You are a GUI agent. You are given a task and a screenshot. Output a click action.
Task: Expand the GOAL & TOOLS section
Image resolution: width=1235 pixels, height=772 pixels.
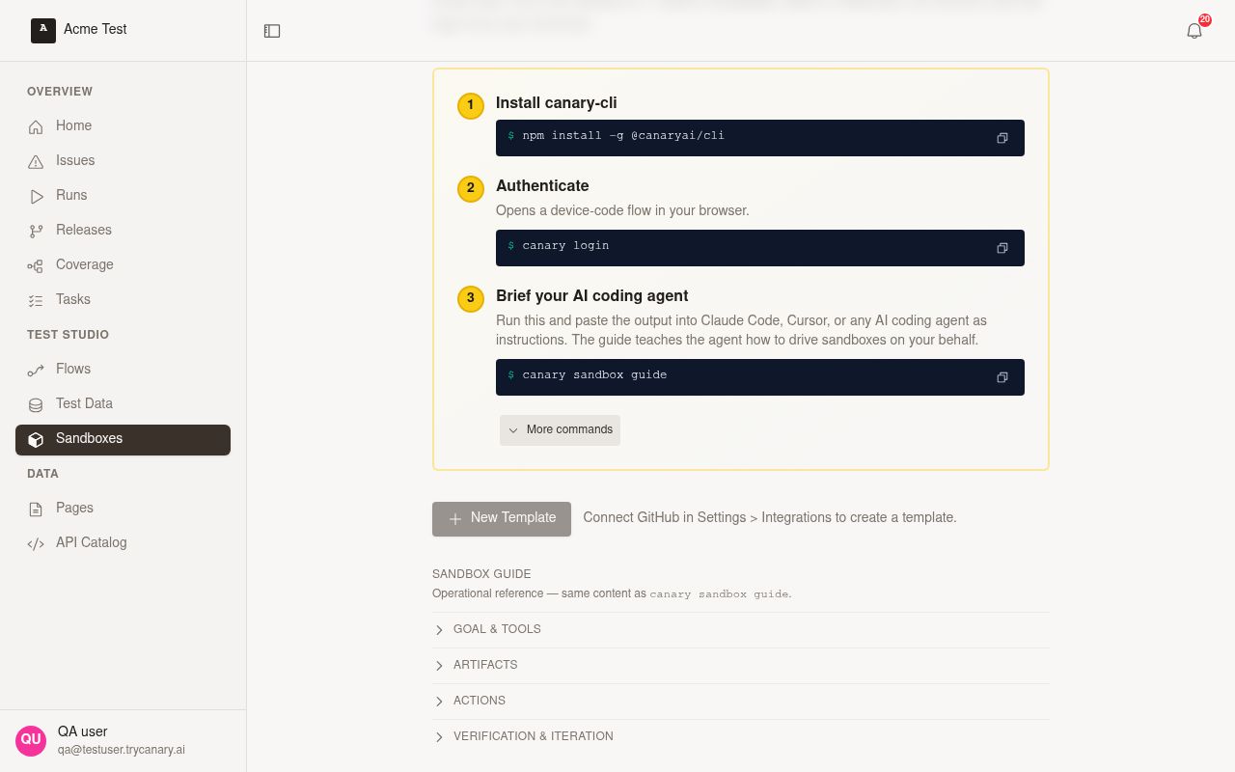click(741, 629)
